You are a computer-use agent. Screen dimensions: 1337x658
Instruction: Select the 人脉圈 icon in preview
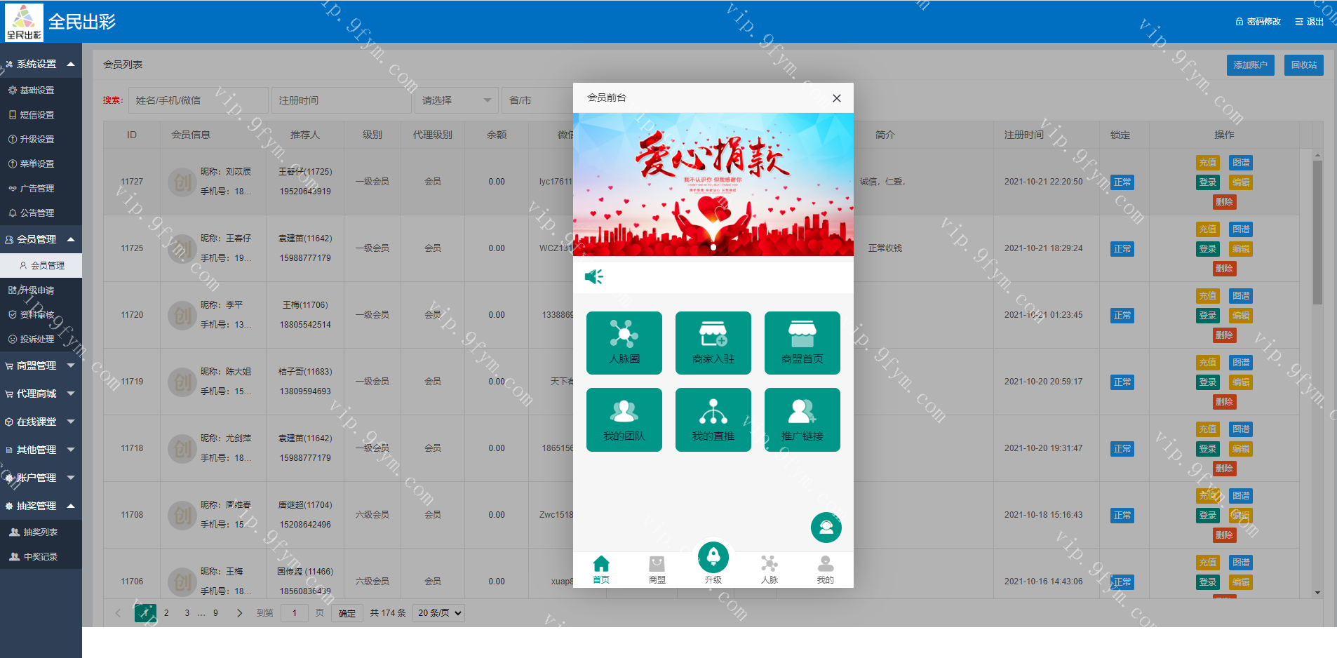[x=624, y=343]
